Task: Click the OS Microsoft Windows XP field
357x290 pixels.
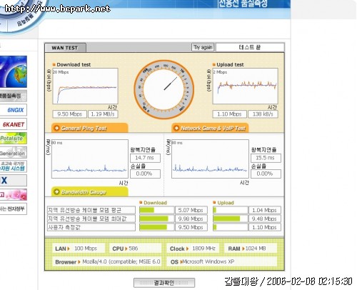Action: click(222, 261)
